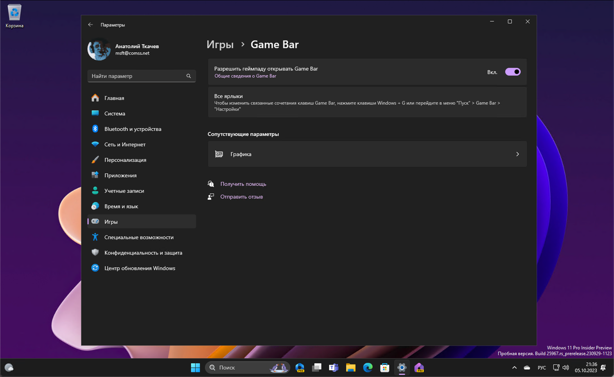Click the Игры breadcrumb in the header

(x=220, y=45)
